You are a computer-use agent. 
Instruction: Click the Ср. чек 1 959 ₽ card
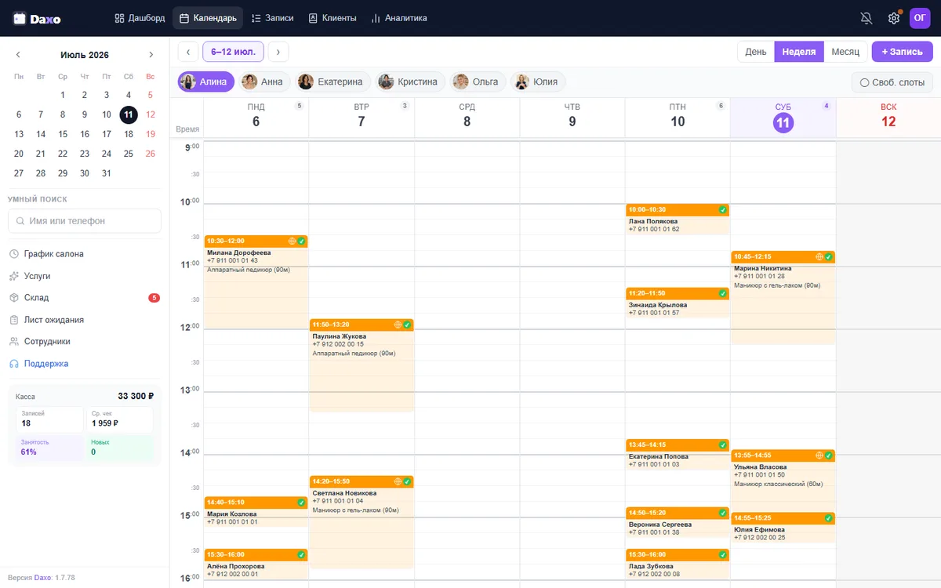[x=120, y=419]
